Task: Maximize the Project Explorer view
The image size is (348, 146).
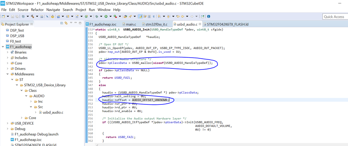Action: [x=80, y=23]
